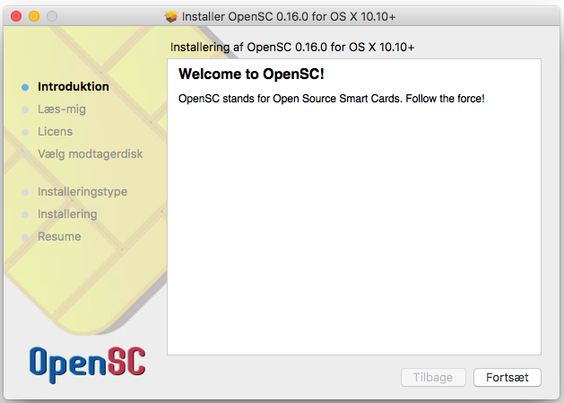This screenshot has height=403, width=564.
Task: Minimize the window with yellow button
Action: coord(34,16)
